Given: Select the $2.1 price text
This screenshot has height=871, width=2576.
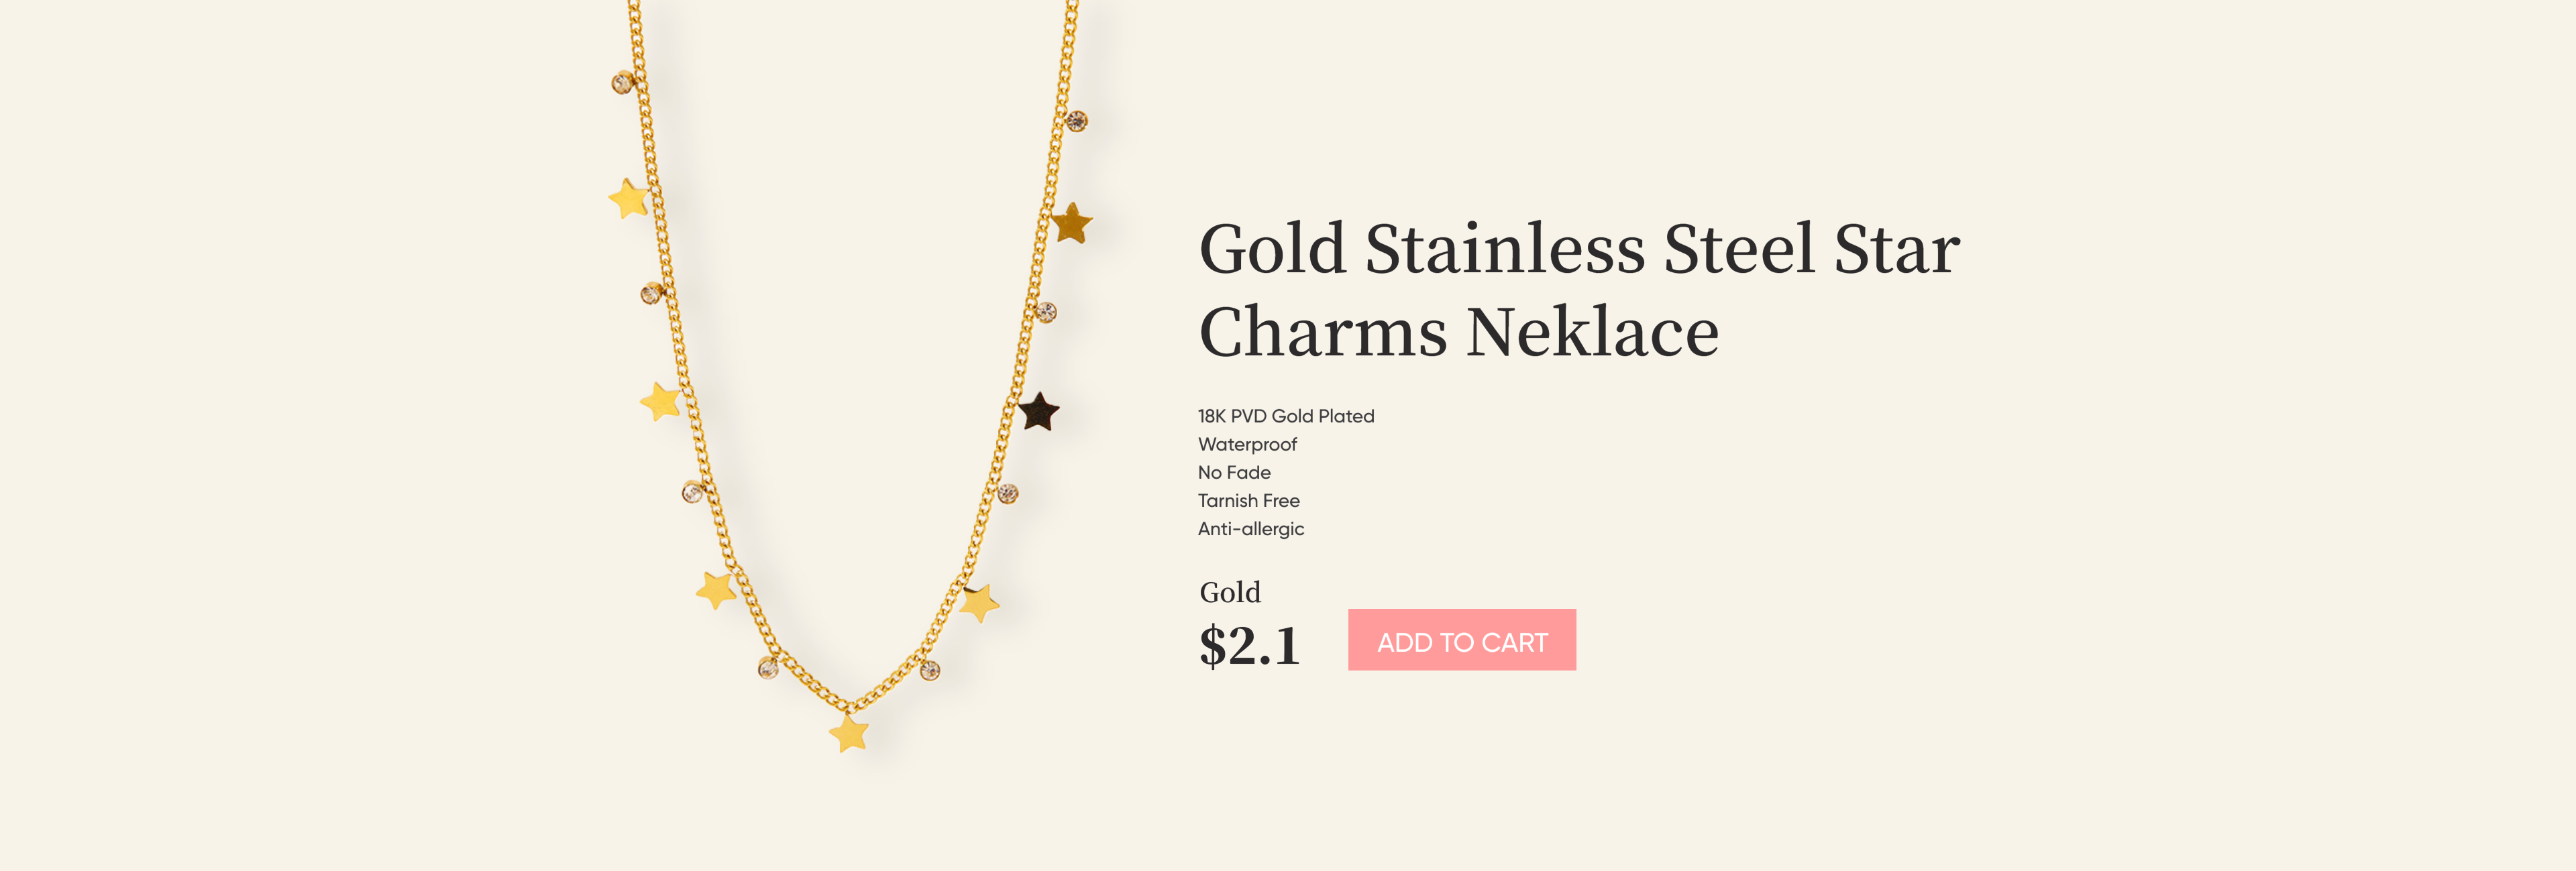Looking at the screenshot, I should tap(1249, 645).
